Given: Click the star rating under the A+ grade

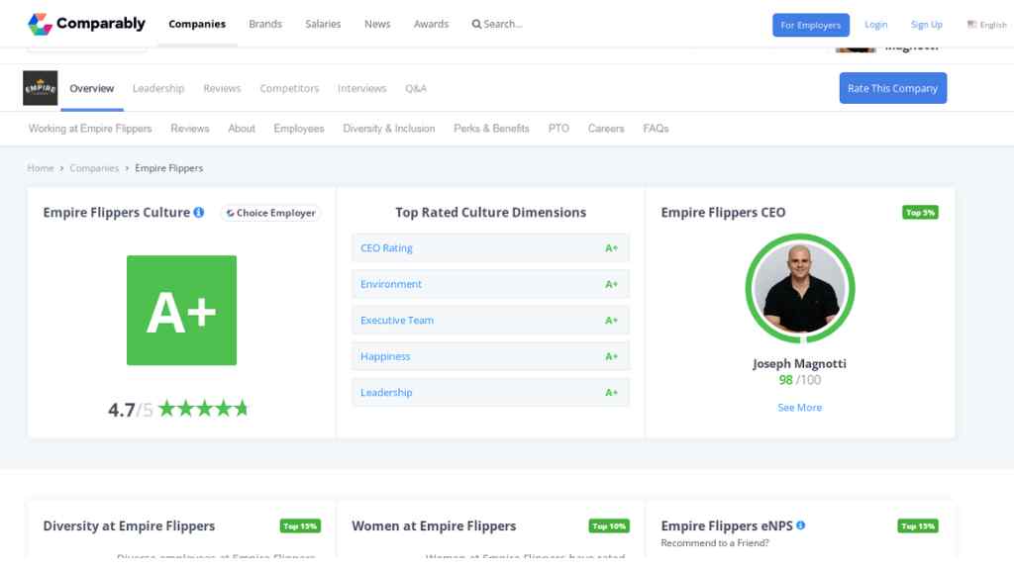Looking at the screenshot, I should 203,409.
